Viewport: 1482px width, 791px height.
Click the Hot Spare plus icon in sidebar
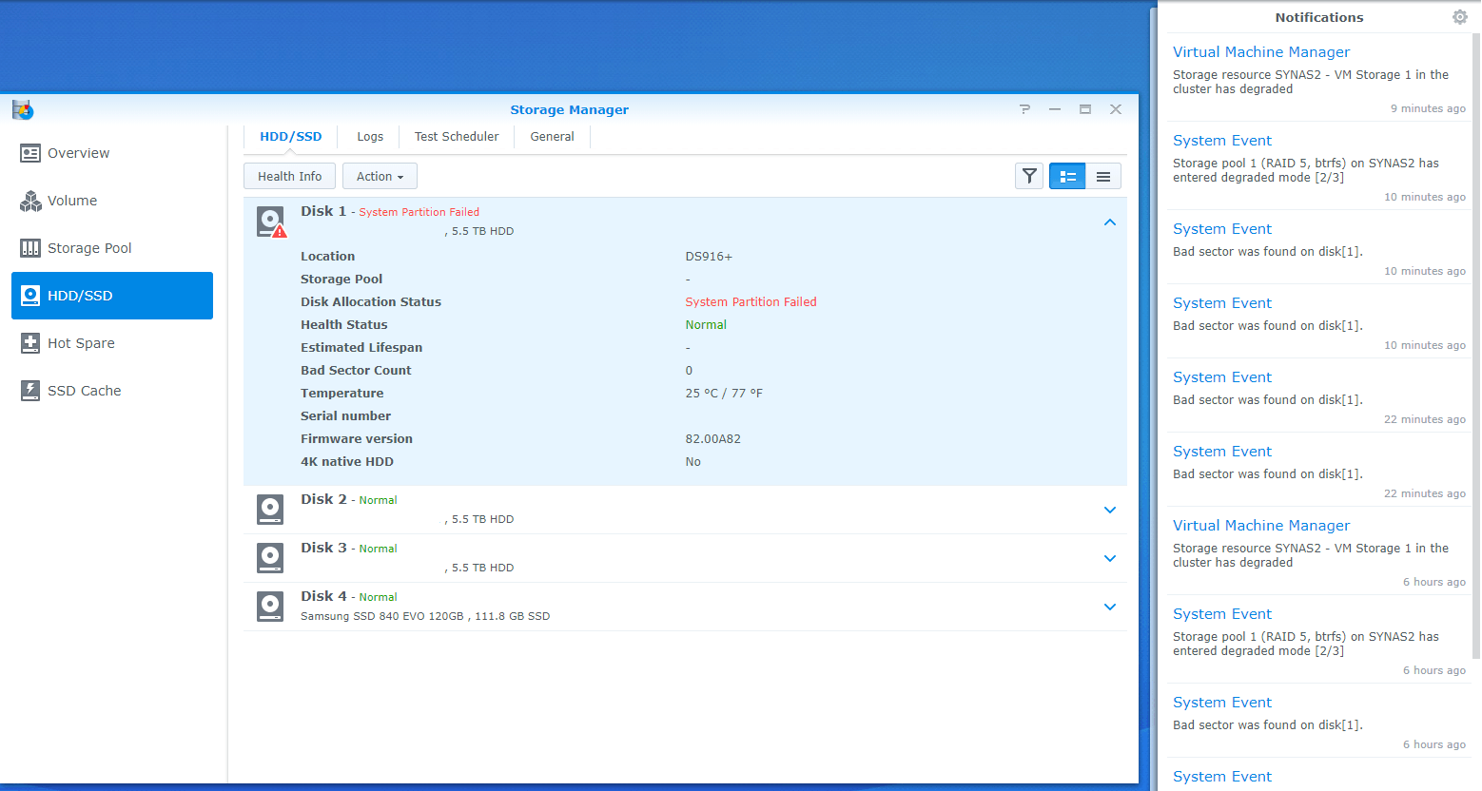pos(30,343)
